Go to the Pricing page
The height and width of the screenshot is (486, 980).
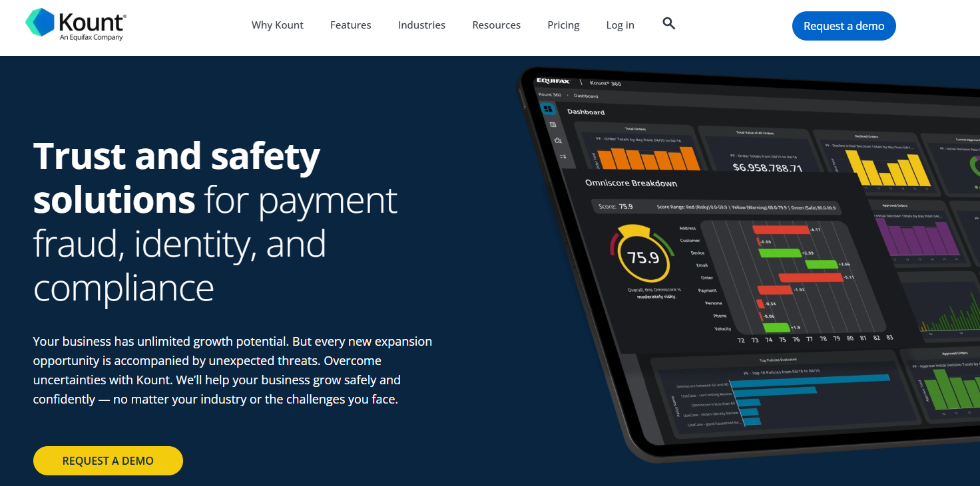click(563, 25)
